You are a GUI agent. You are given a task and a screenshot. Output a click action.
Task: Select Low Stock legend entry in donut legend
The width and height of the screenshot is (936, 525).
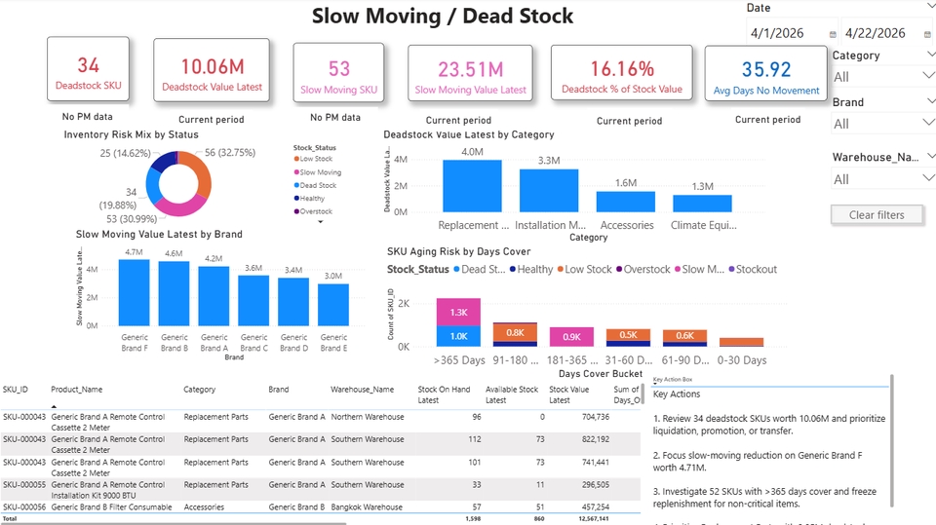coord(313,159)
